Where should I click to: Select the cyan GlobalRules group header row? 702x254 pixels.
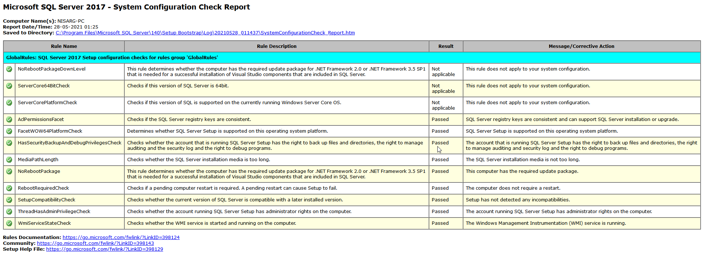pyautogui.click(x=352, y=58)
